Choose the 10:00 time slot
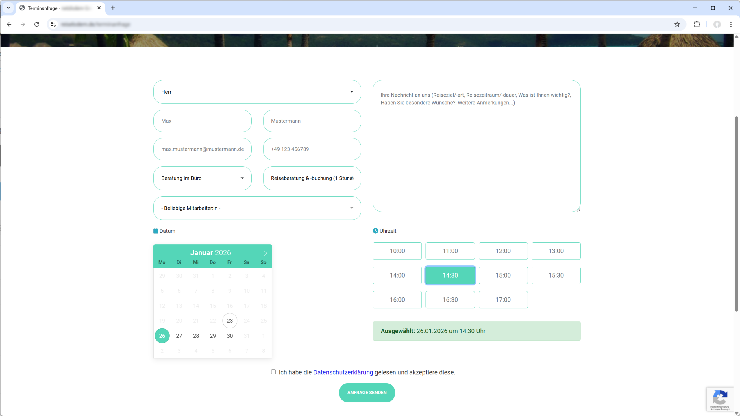Viewport: 740px width, 416px height. click(397, 251)
